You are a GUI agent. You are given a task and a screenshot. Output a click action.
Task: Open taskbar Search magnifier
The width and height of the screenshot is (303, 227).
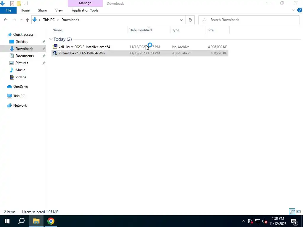click(21, 221)
